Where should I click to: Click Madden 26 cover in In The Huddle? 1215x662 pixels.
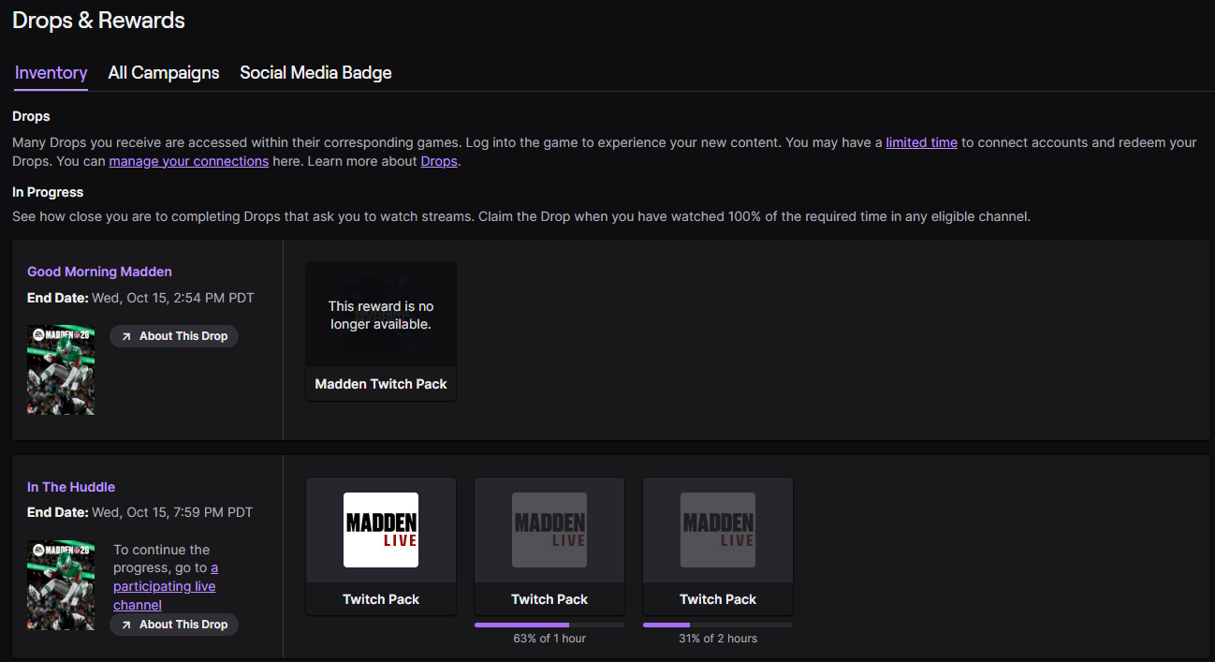click(x=61, y=585)
